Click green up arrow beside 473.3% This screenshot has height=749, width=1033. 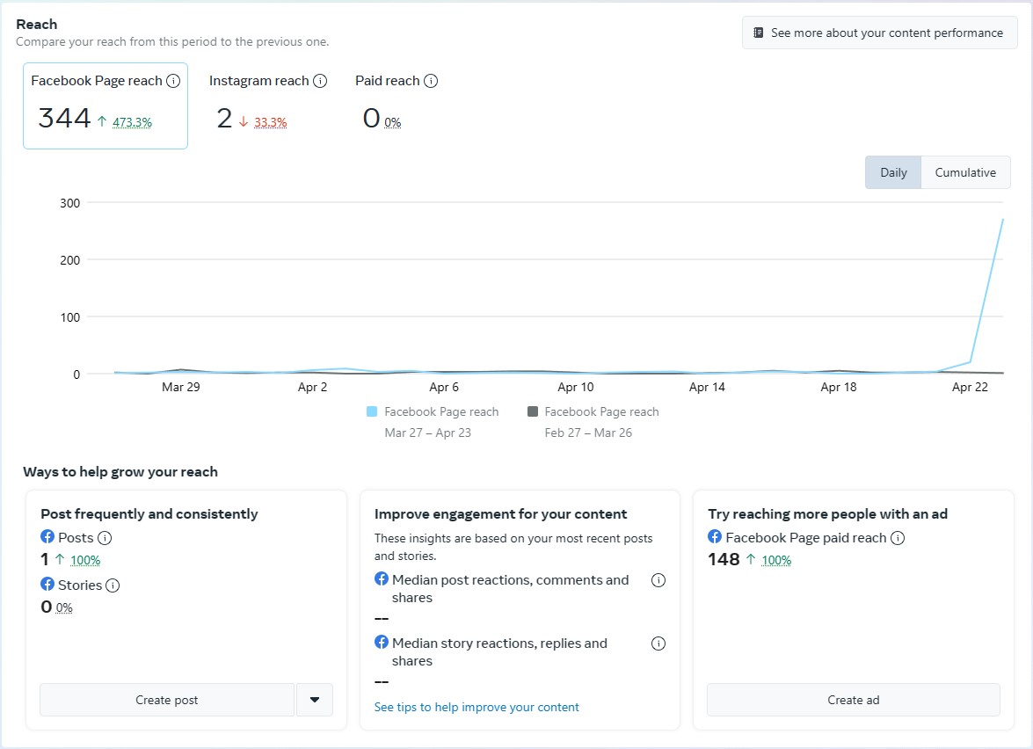click(x=102, y=122)
